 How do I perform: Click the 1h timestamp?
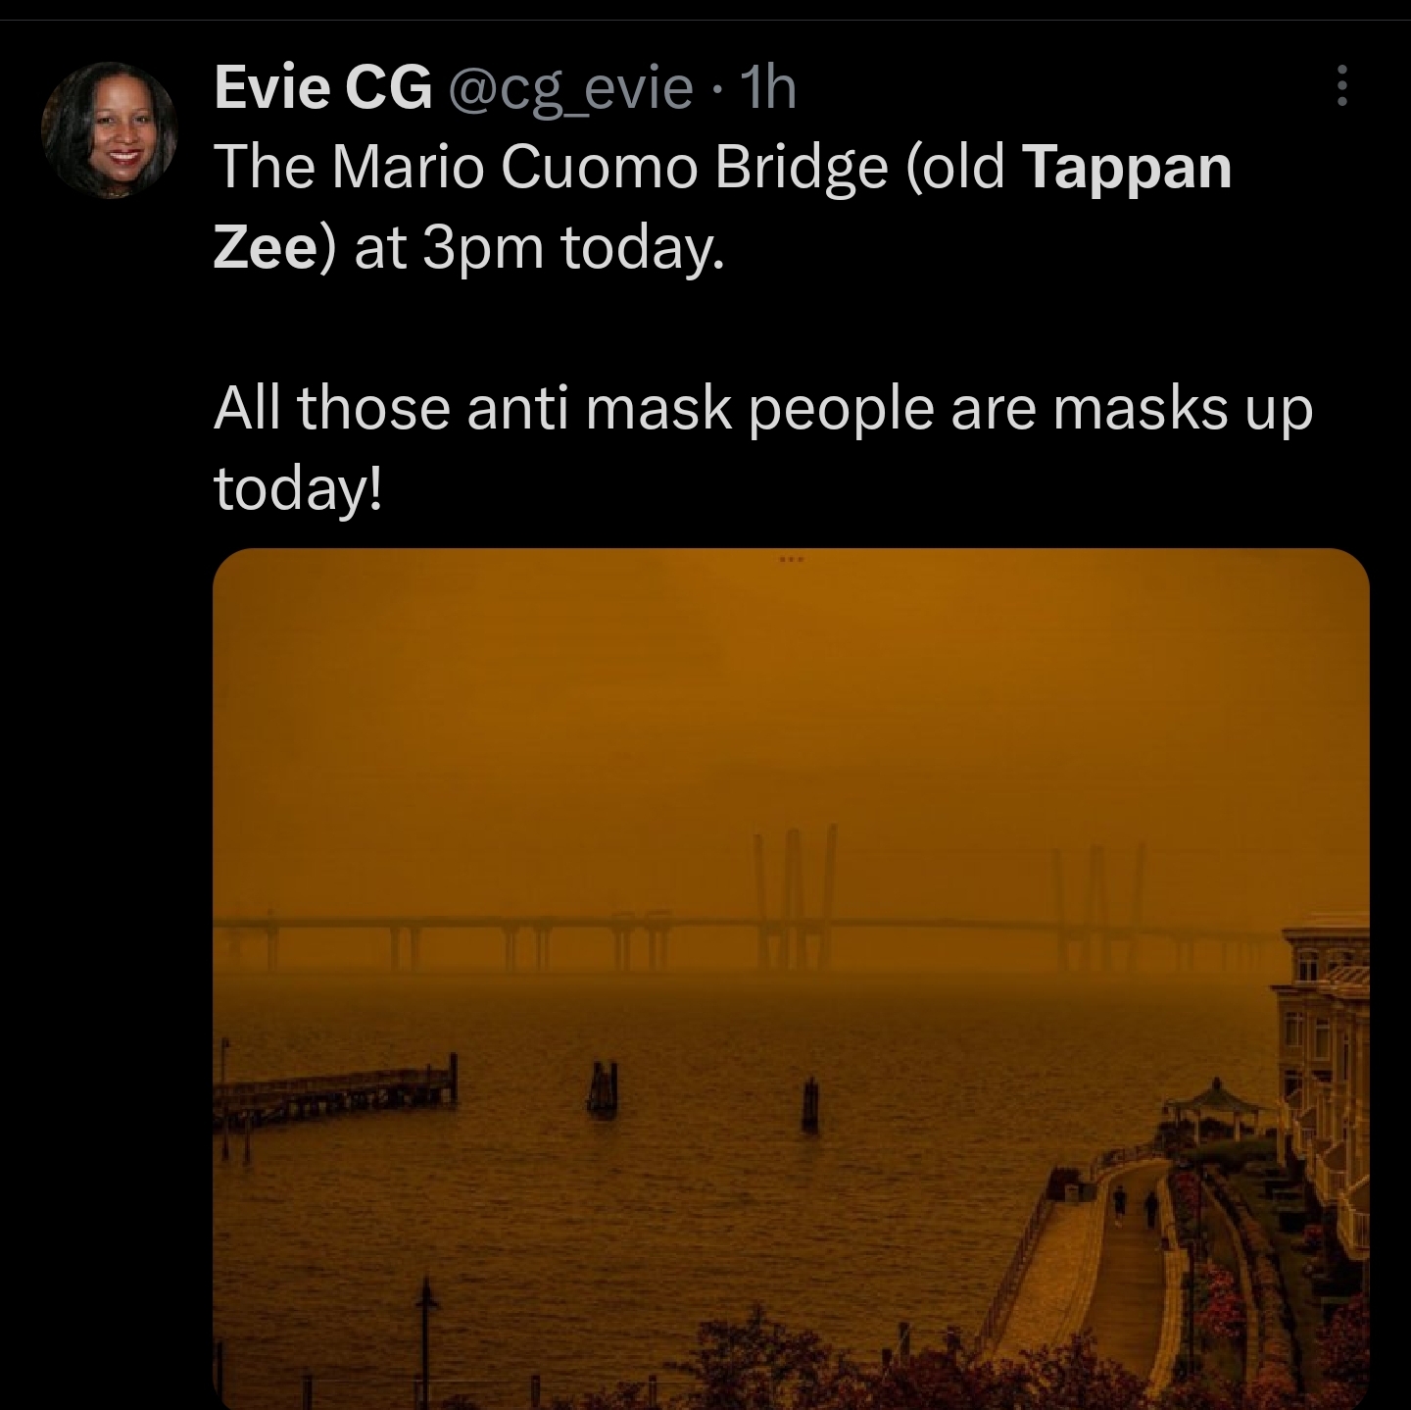(x=770, y=88)
